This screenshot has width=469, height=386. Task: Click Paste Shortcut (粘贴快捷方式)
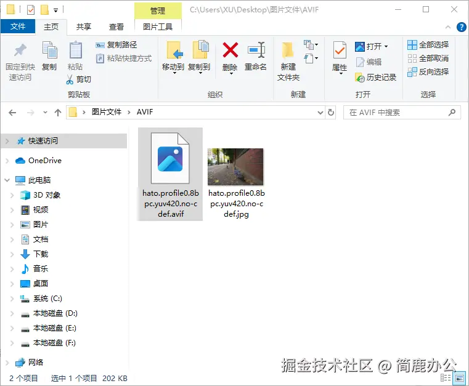(123, 58)
